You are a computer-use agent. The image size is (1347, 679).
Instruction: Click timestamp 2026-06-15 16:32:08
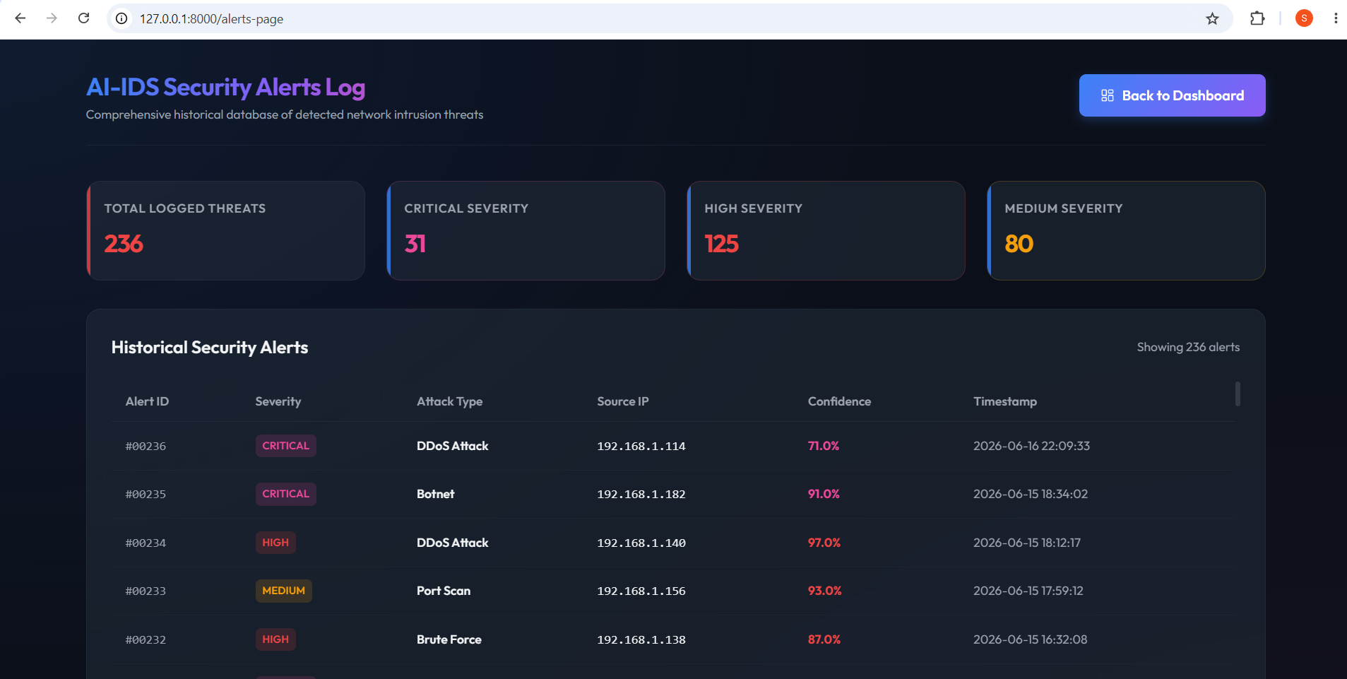tap(1031, 639)
